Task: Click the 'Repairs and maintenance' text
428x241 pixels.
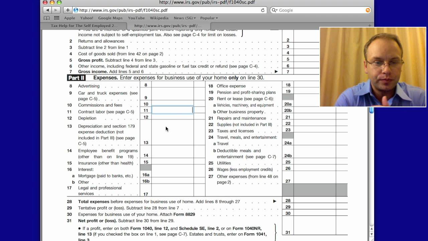Action: pyautogui.click(x=241, y=118)
